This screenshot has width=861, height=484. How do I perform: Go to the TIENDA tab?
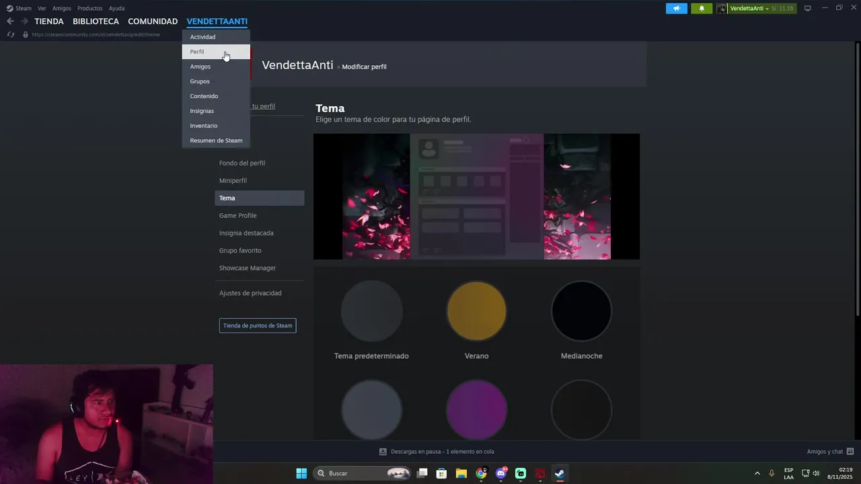click(x=49, y=22)
